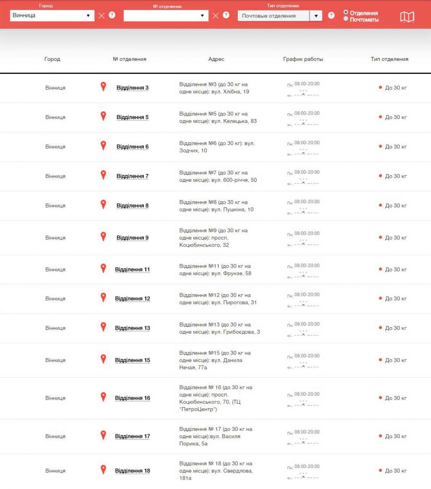Expand the № отделения dropdown

pyautogui.click(x=166, y=15)
